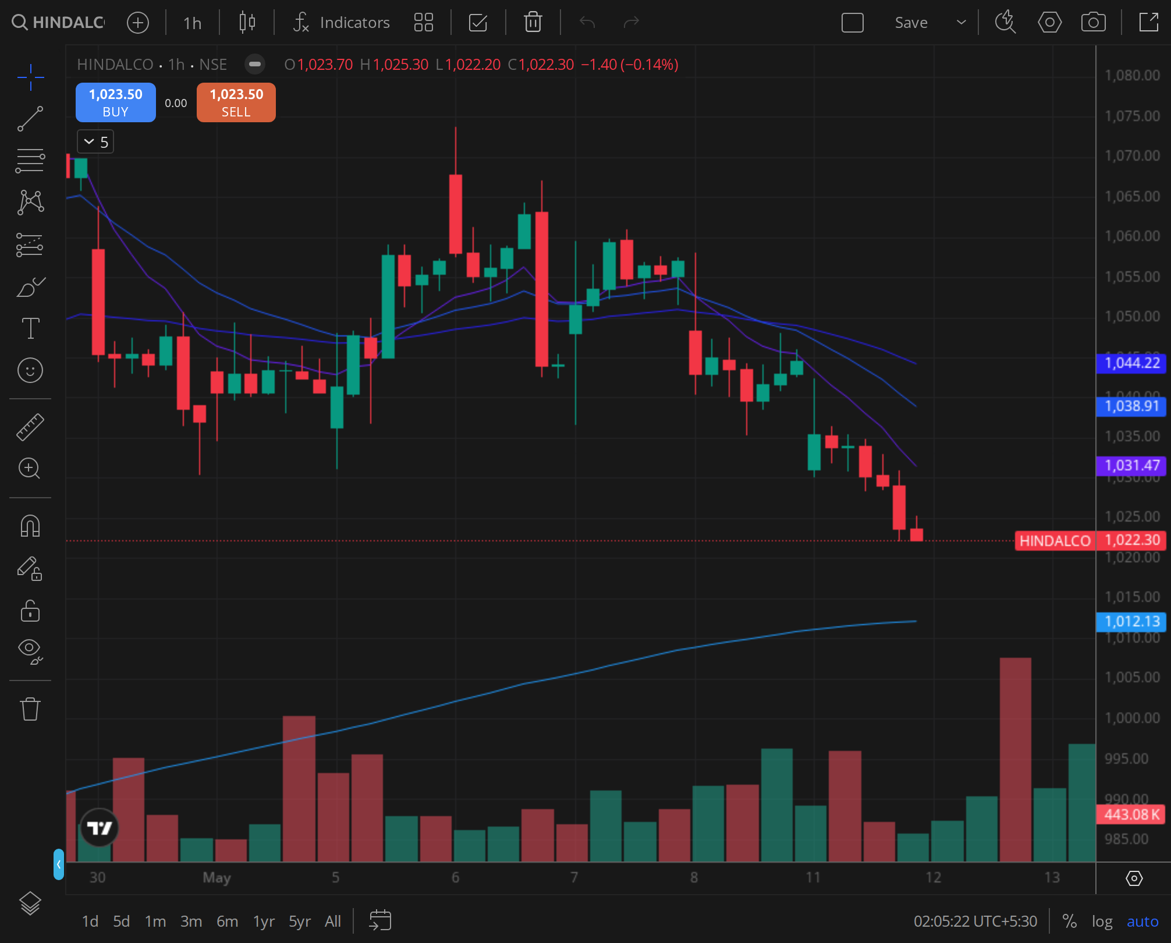Expand the Save dropdown arrow
Image resolution: width=1171 pixels, height=943 pixels.
click(x=961, y=23)
